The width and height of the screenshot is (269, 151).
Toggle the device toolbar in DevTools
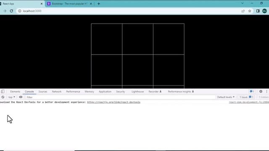pos(3,91)
